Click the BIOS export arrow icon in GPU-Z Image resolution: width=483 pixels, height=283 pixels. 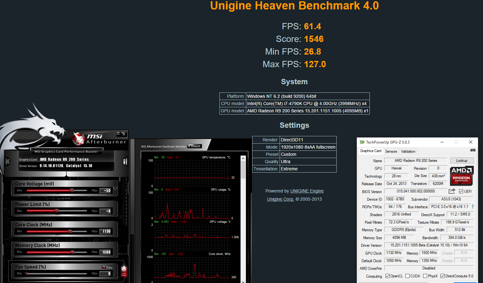pyautogui.click(x=452, y=191)
